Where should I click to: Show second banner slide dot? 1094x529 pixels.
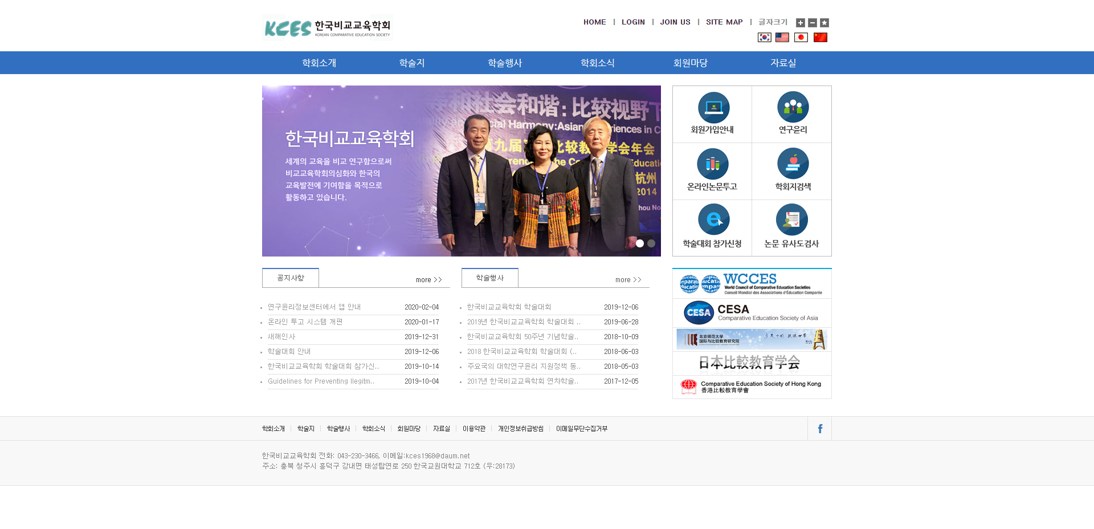pyautogui.click(x=651, y=243)
